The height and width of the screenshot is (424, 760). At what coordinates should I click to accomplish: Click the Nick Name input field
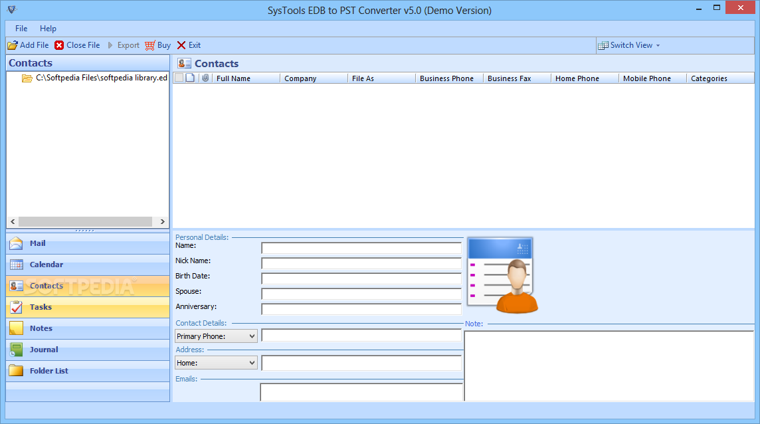point(361,263)
